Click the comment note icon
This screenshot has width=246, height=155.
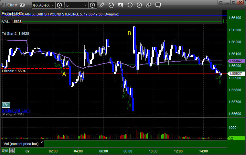[158, 5]
